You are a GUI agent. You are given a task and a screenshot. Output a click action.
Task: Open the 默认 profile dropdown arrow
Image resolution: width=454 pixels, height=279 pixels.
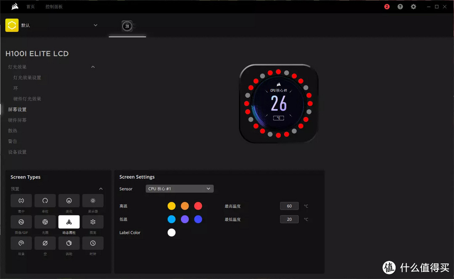pyautogui.click(x=95, y=25)
